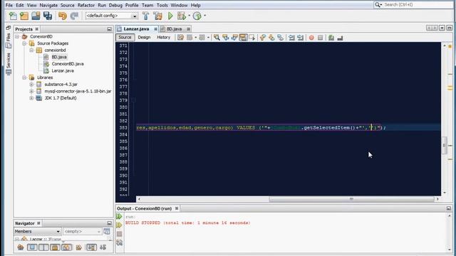This screenshot has width=456, height=256.
Task: Select the Lanzar.java editor tab
Action: coord(136,28)
